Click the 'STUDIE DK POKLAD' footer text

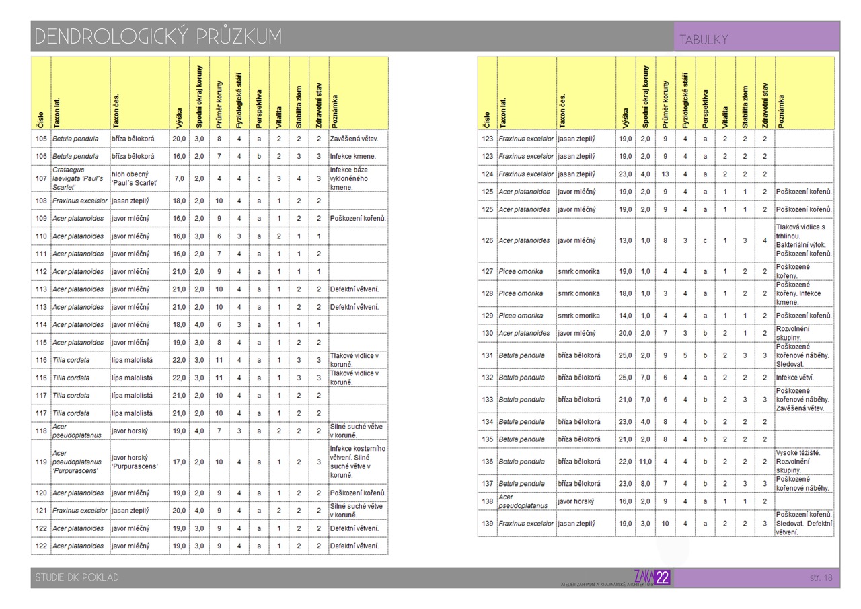(x=77, y=577)
